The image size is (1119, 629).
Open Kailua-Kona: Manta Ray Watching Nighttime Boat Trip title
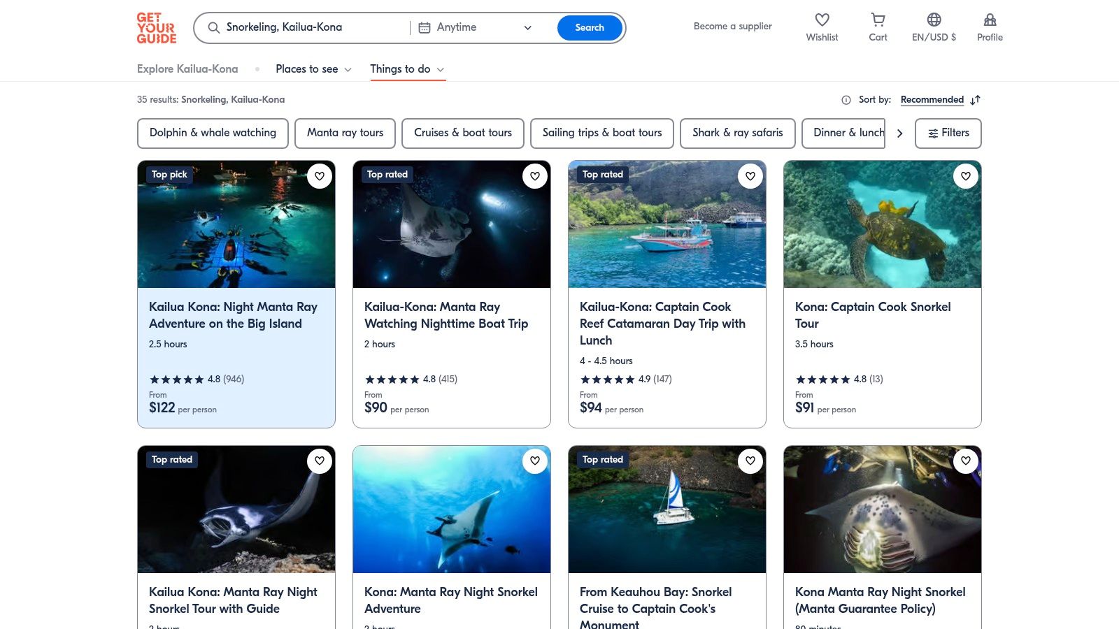(x=446, y=315)
